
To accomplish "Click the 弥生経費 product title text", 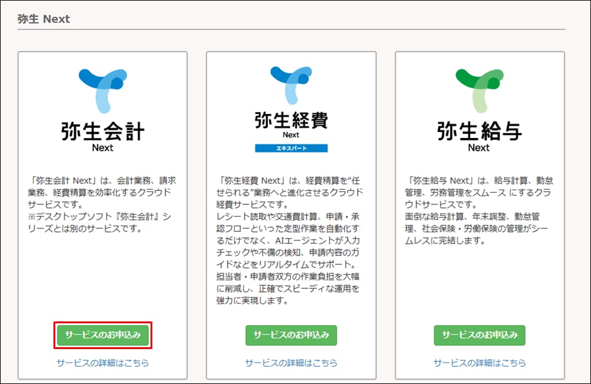I will click(x=291, y=120).
